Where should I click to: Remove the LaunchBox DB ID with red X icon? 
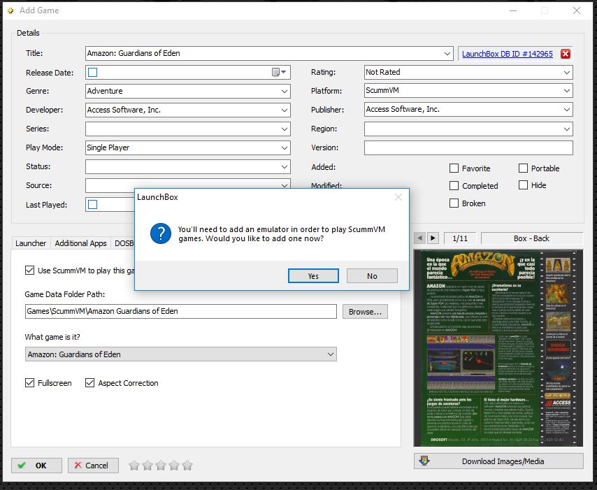point(566,54)
